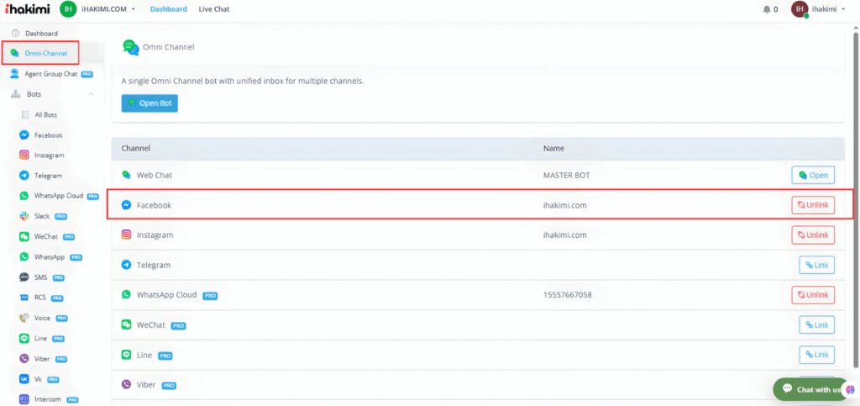
Task: Select the Dashboard top navigation tab
Action: pyautogui.click(x=168, y=9)
